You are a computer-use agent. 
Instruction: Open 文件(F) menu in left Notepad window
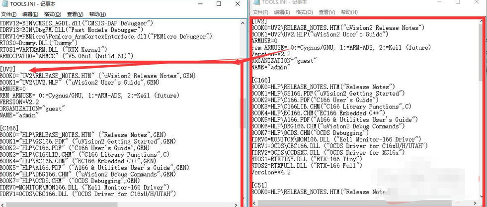point(8,14)
